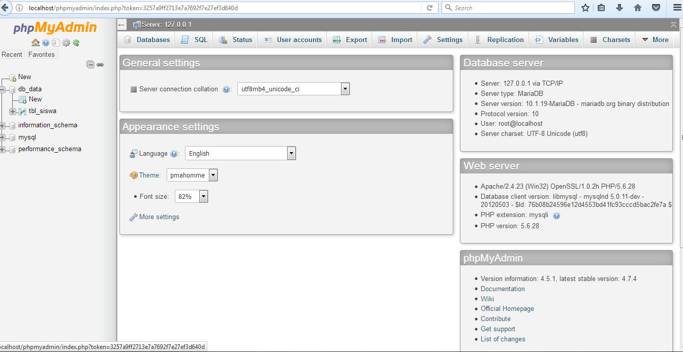Open the Get support link
This screenshot has width=683, height=352.
pyautogui.click(x=498, y=329)
